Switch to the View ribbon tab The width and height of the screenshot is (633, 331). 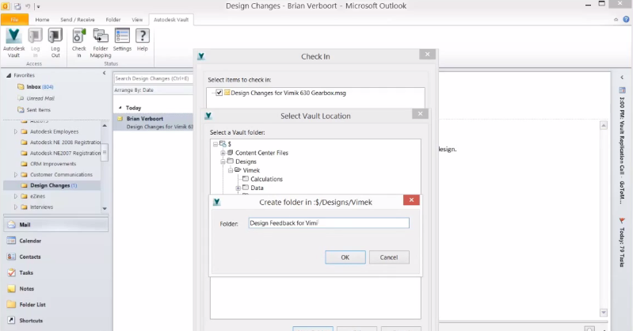click(137, 19)
